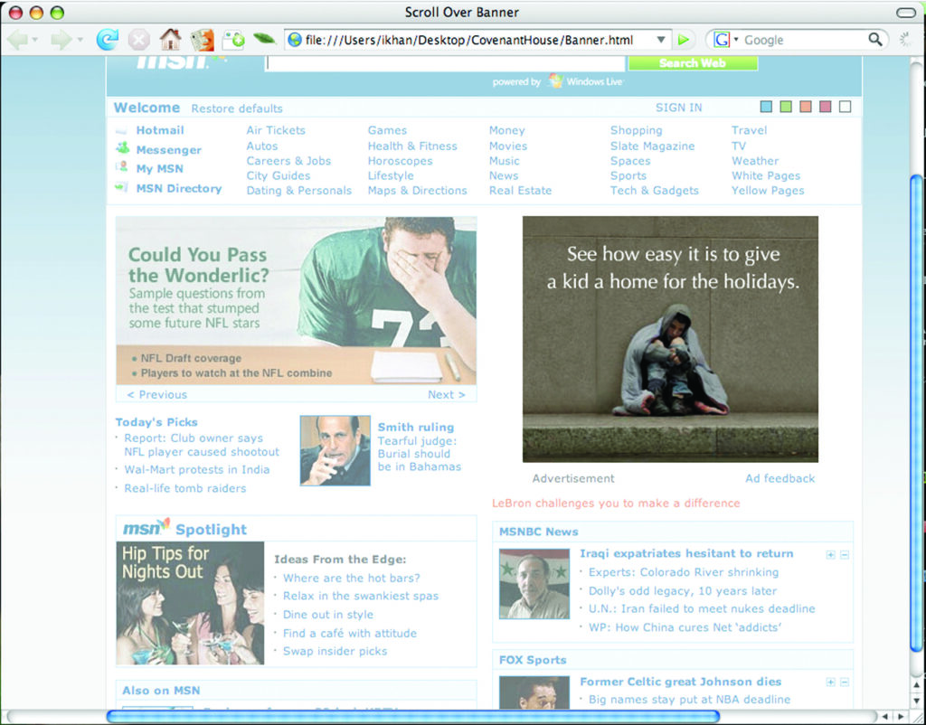This screenshot has height=725, width=926.
Task: Click the Hip Tips for Nights Out image
Action: click(x=190, y=603)
